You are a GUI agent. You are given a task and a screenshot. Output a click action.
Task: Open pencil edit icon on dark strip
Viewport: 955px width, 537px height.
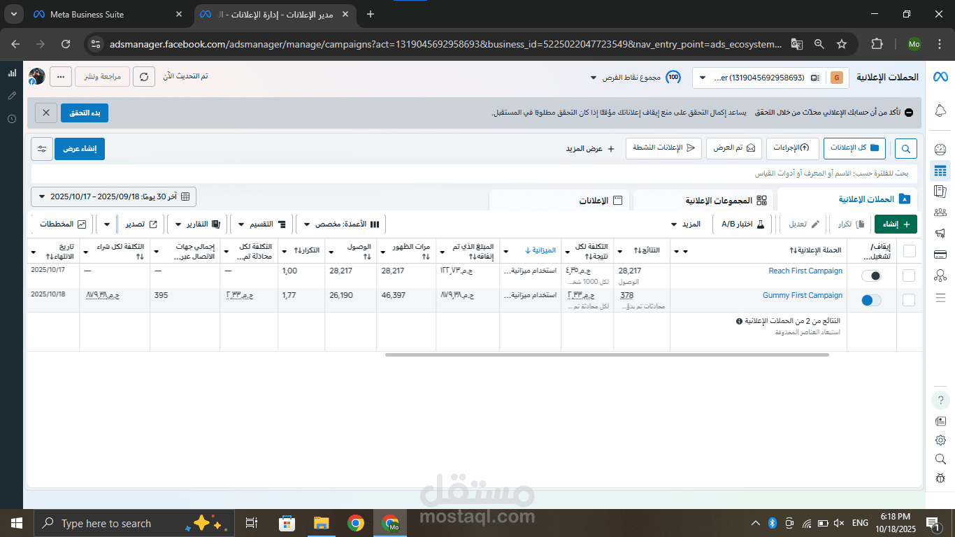[12, 96]
